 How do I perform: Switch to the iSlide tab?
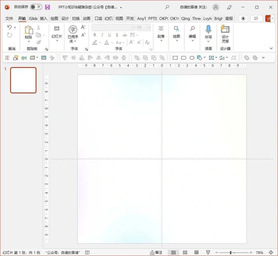pyautogui.click(x=33, y=18)
